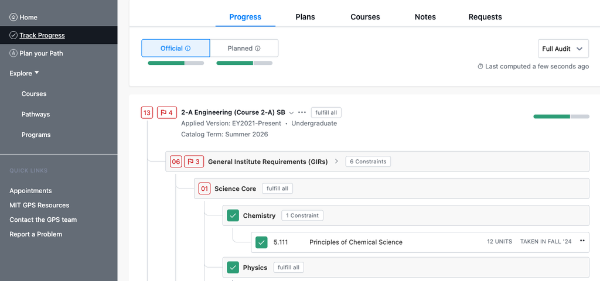Screen dimensions: 600x281
Task: Click the 2-A Engineering progress bar
Action: pyautogui.click(x=561, y=116)
